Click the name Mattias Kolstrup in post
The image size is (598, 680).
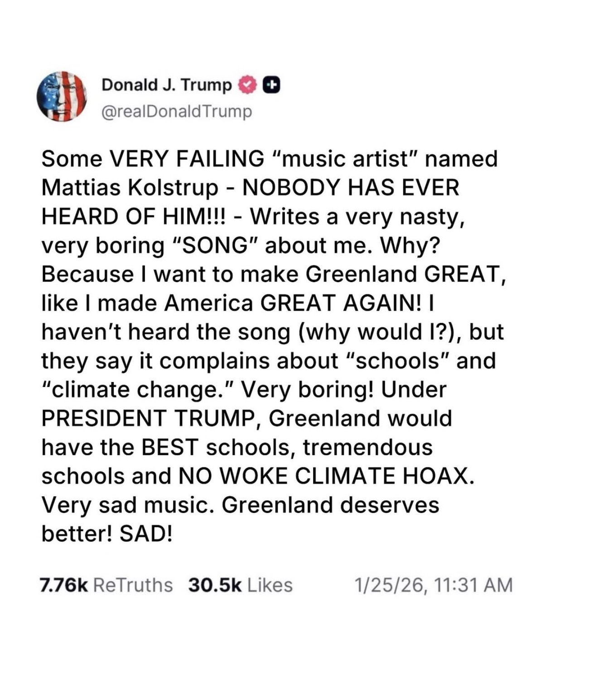point(130,188)
